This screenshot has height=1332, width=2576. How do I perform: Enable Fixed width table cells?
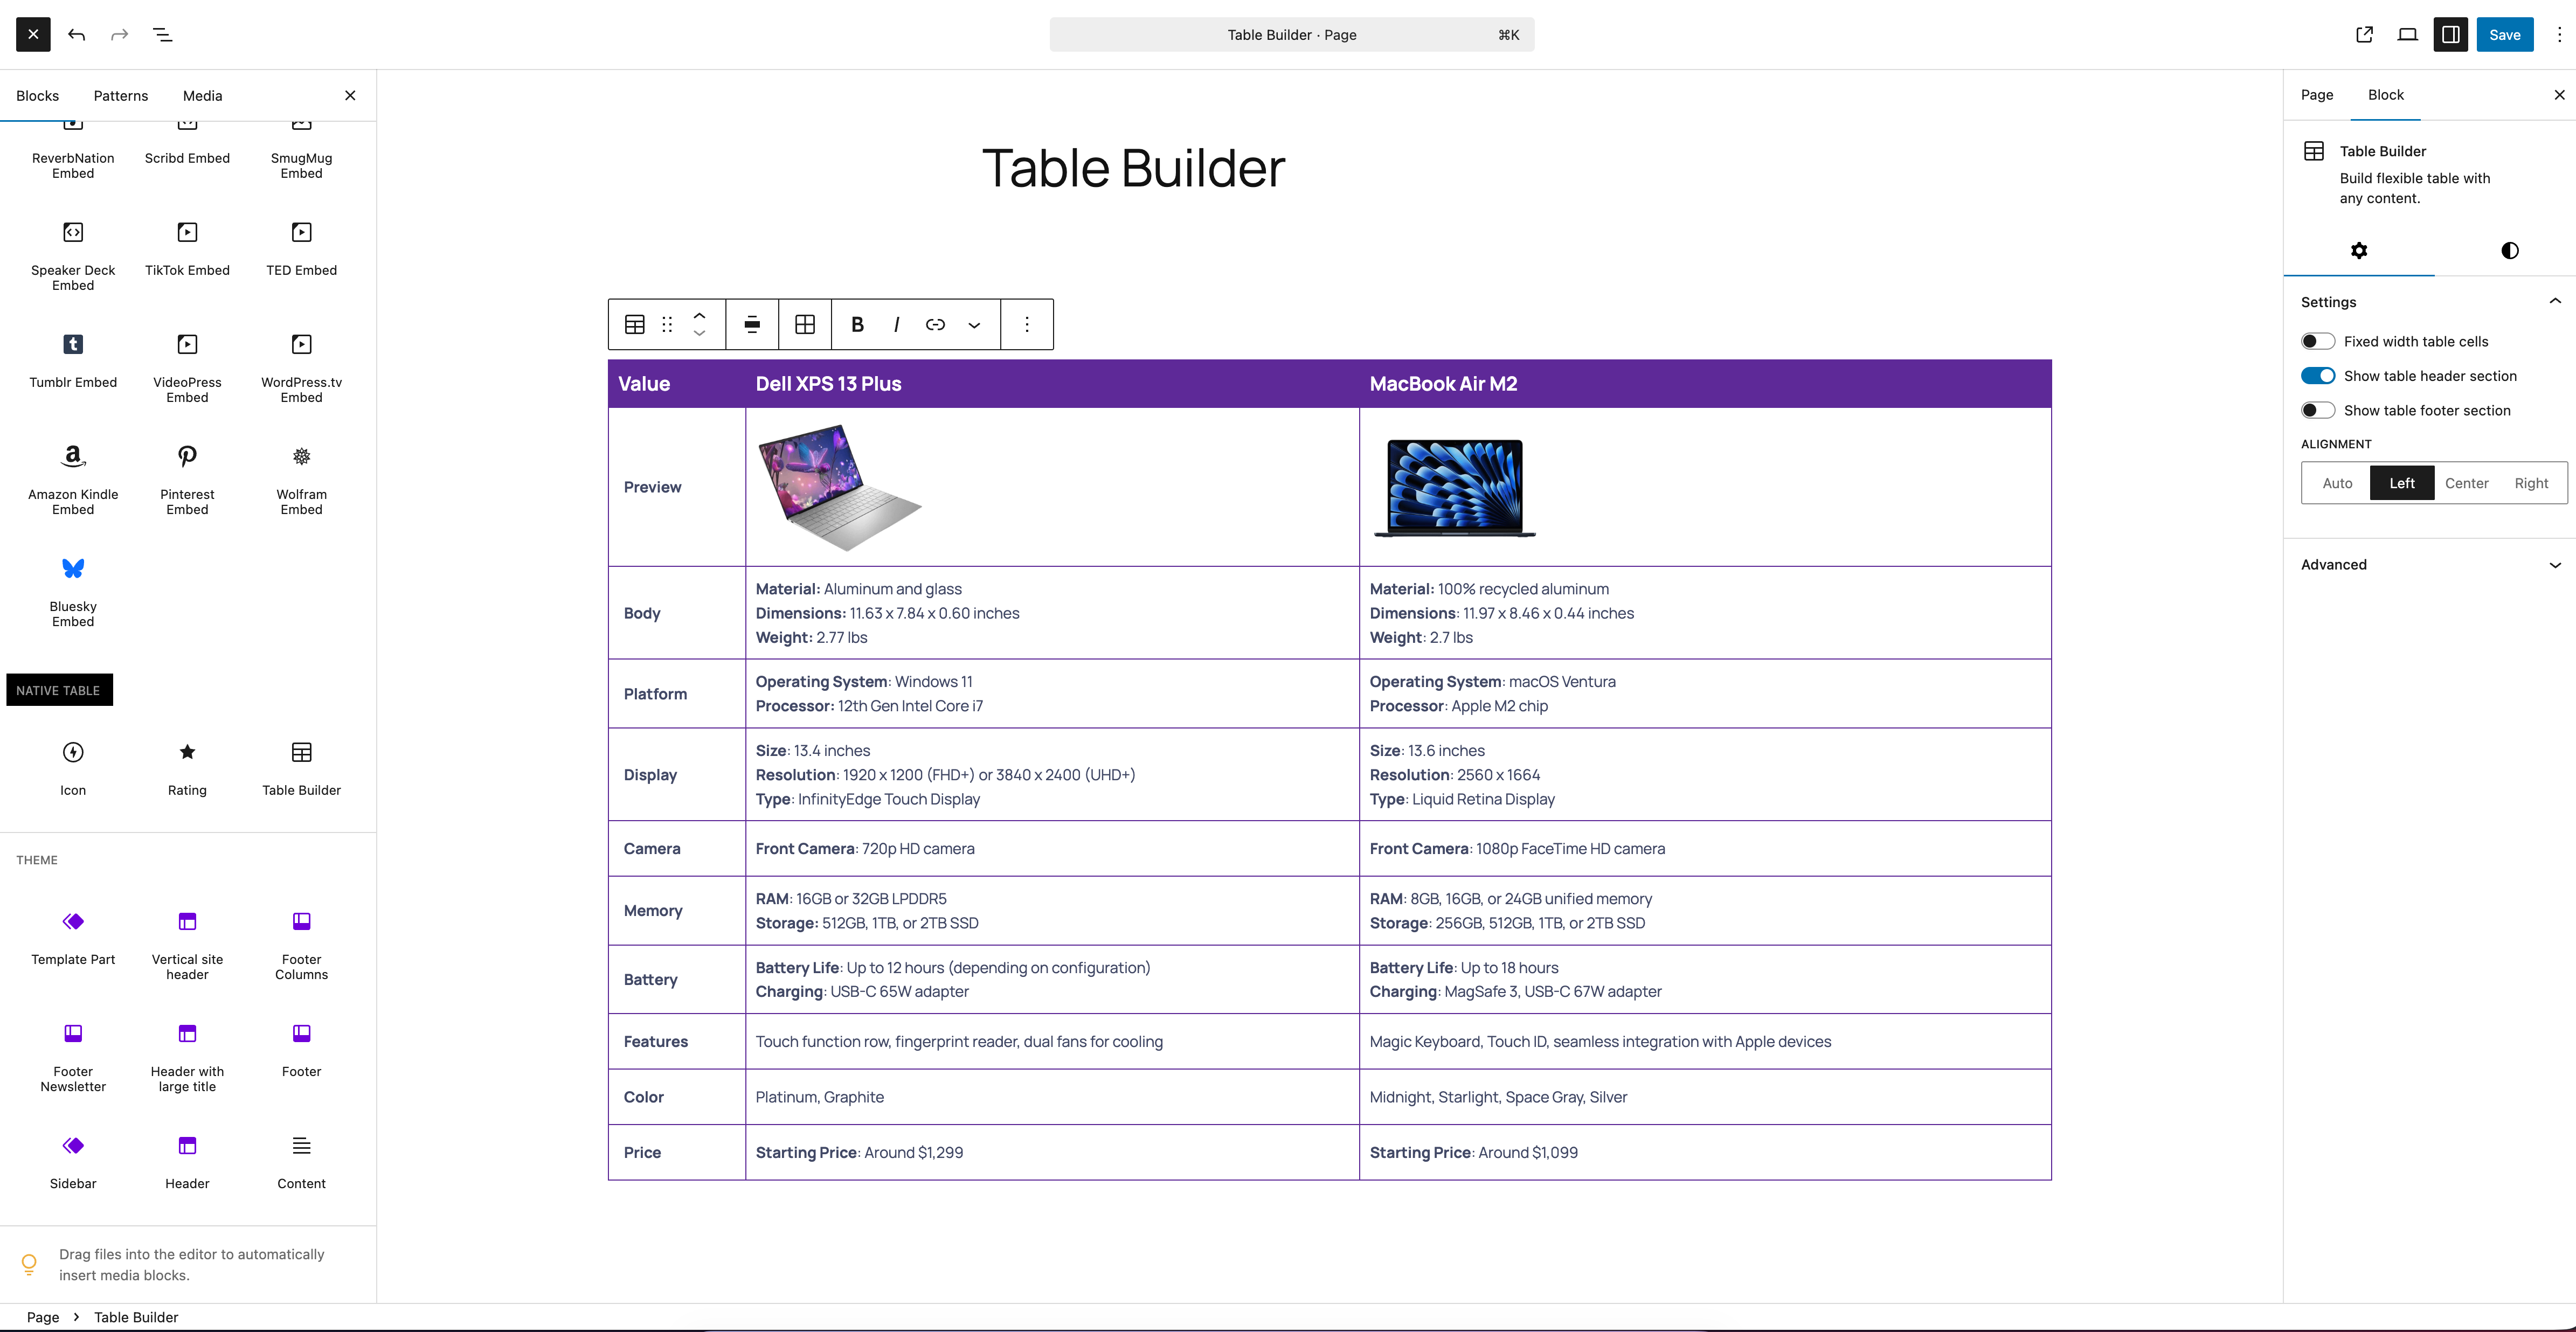pos(2317,342)
